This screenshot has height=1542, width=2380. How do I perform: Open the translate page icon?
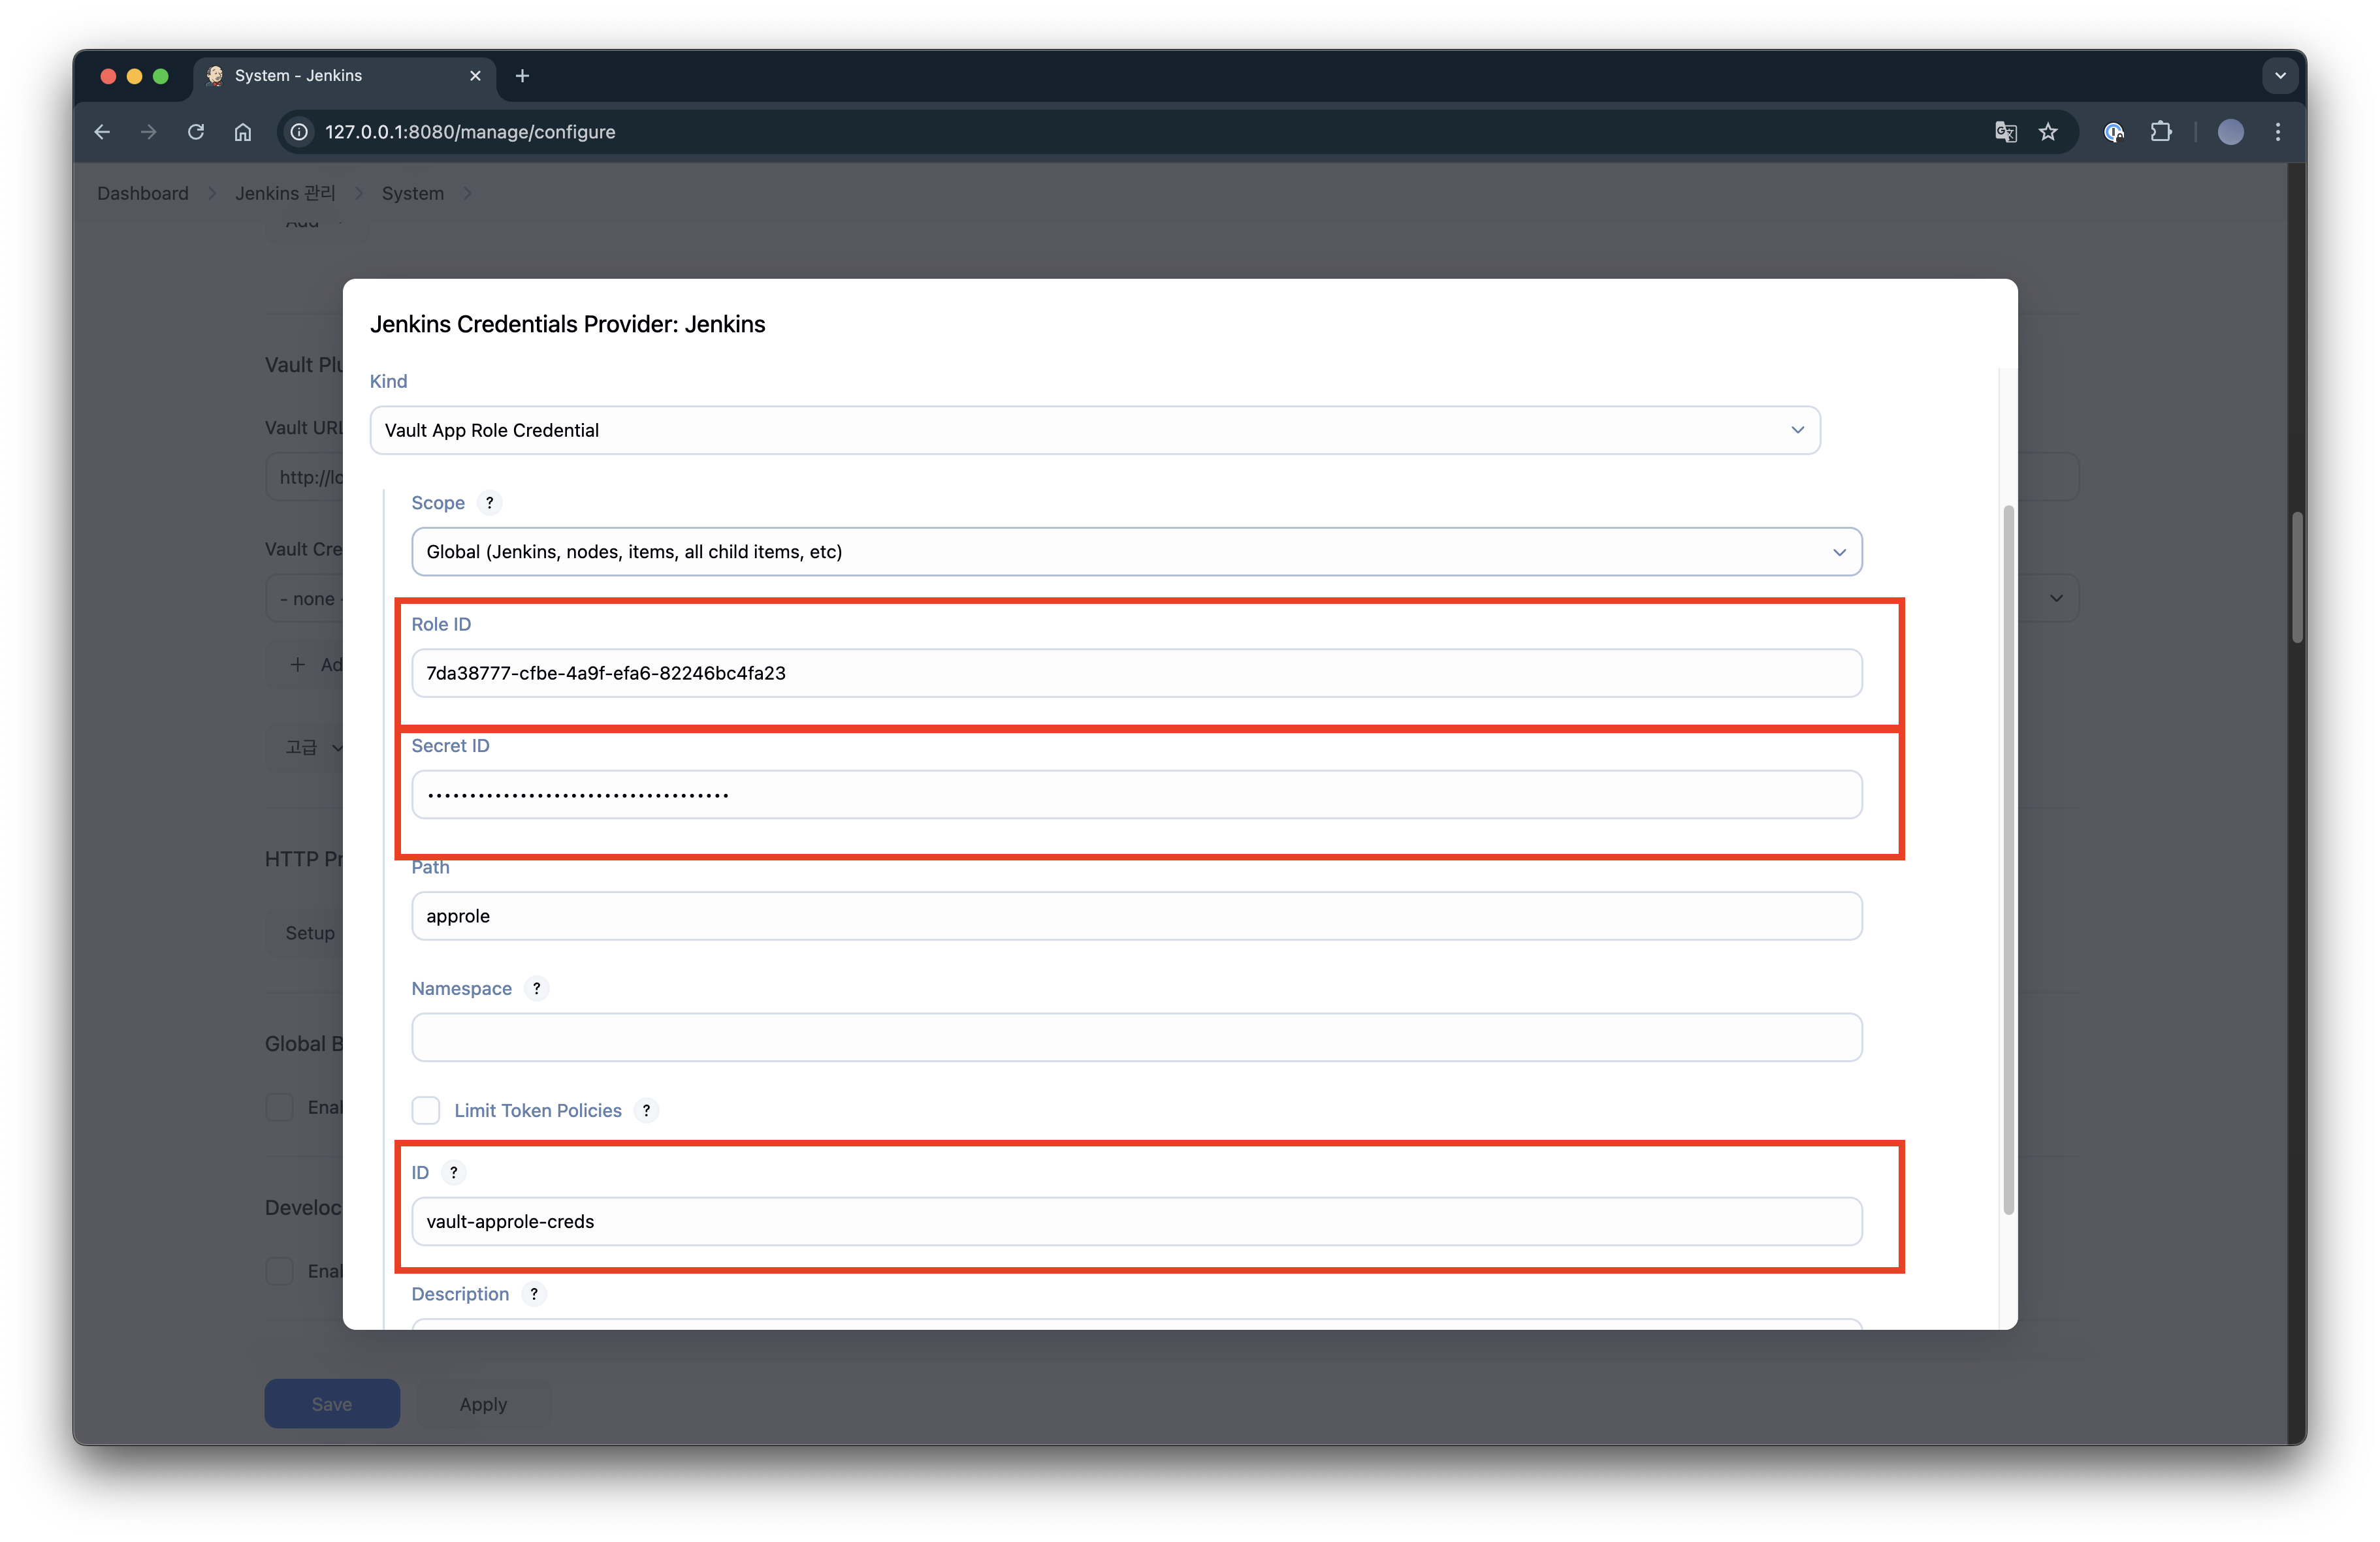point(2005,132)
